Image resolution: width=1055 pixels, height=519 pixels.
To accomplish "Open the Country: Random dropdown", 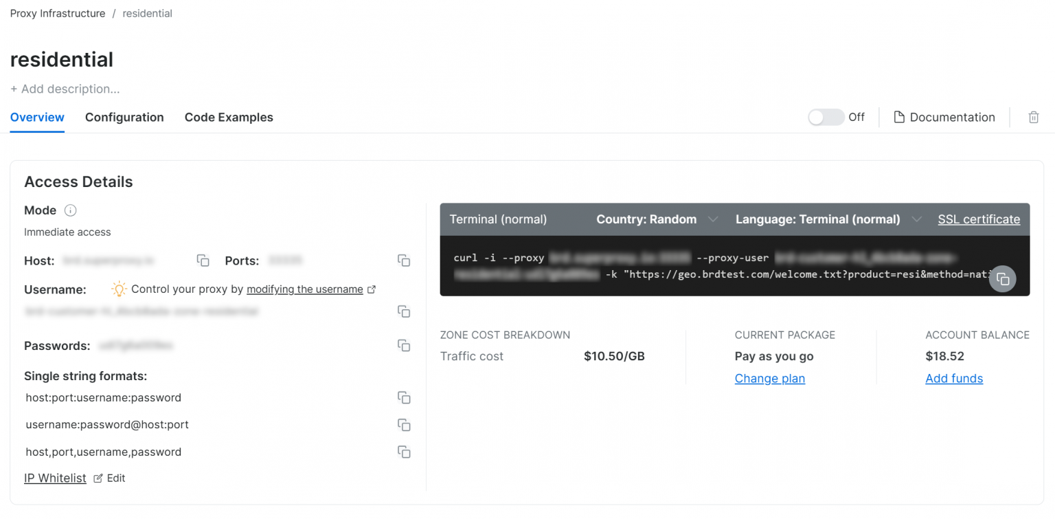I will click(656, 219).
